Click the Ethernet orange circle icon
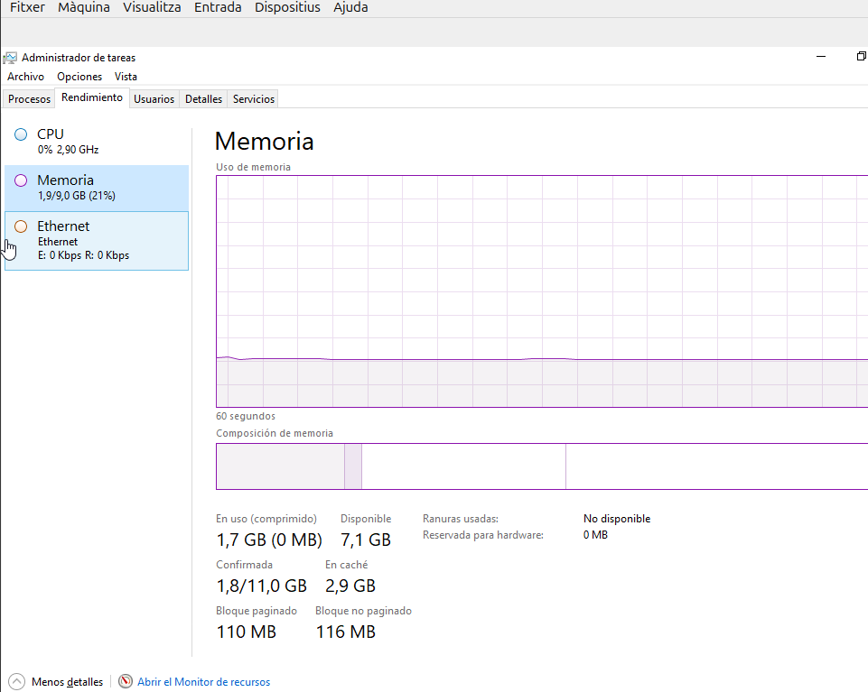868x692 pixels. (21, 226)
